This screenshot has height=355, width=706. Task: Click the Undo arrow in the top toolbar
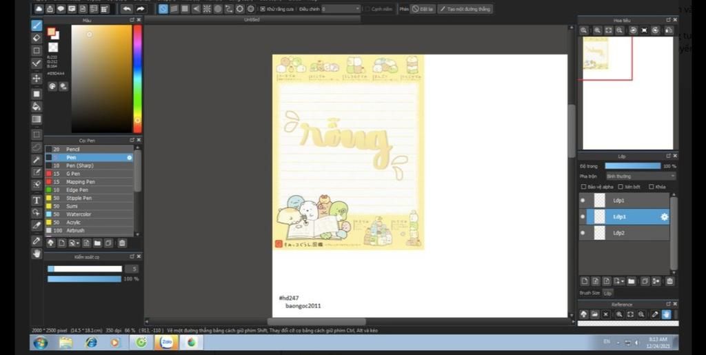(127, 9)
